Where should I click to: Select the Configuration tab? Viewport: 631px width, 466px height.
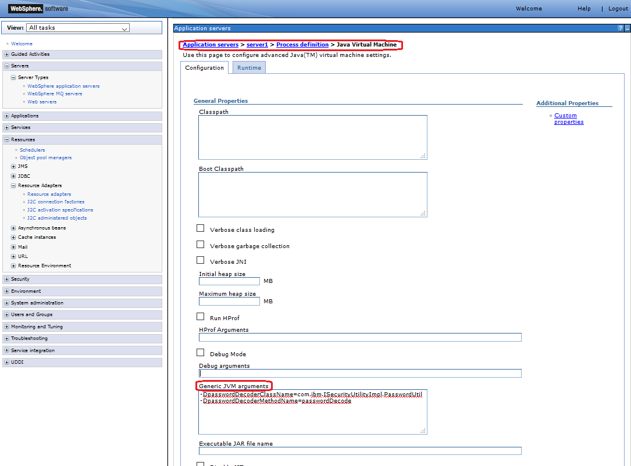pyautogui.click(x=204, y=68)
